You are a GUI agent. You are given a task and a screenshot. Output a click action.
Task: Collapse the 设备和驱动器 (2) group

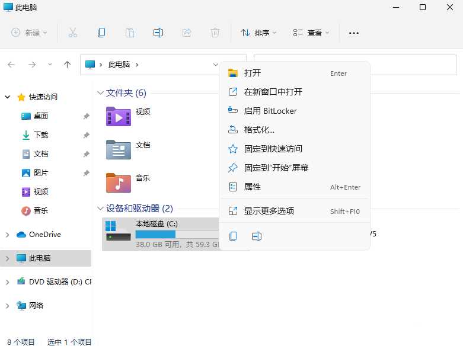click(100, 209)
